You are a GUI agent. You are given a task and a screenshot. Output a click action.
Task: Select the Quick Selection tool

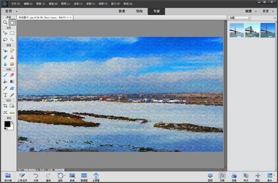pos(12,40)
